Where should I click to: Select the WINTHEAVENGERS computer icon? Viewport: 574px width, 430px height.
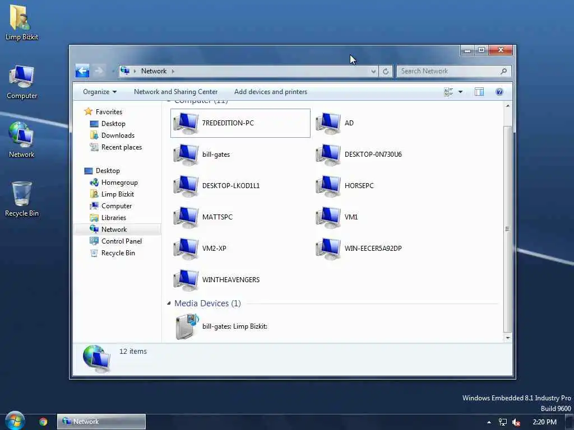click(186, 280)
